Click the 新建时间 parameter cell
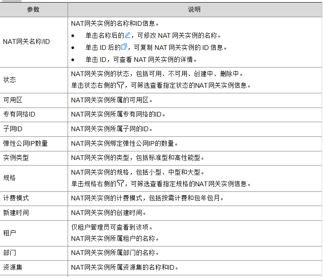This screenshot has width=323, height=277. 34,213
